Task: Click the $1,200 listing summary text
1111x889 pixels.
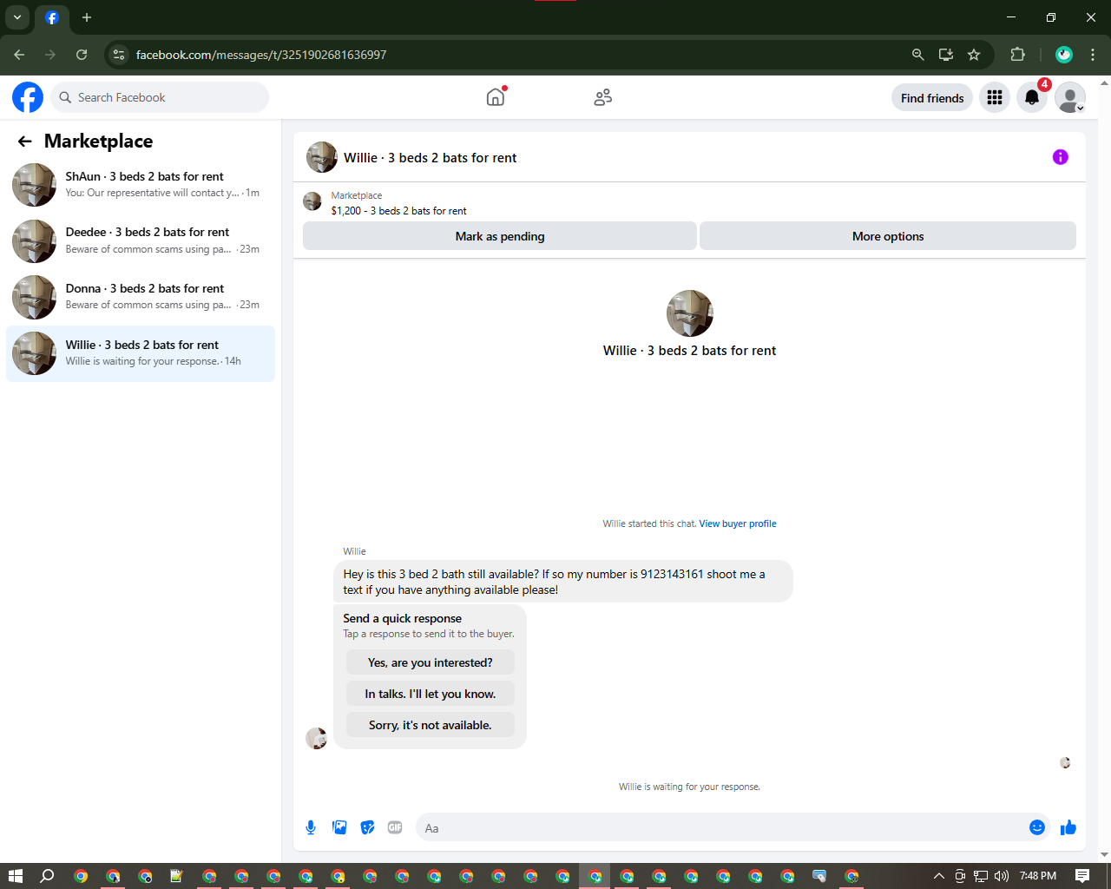Action: (398, 211)
